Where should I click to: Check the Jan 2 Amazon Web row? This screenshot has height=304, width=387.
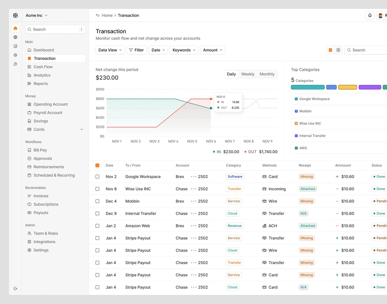click(x=97, y=226)
